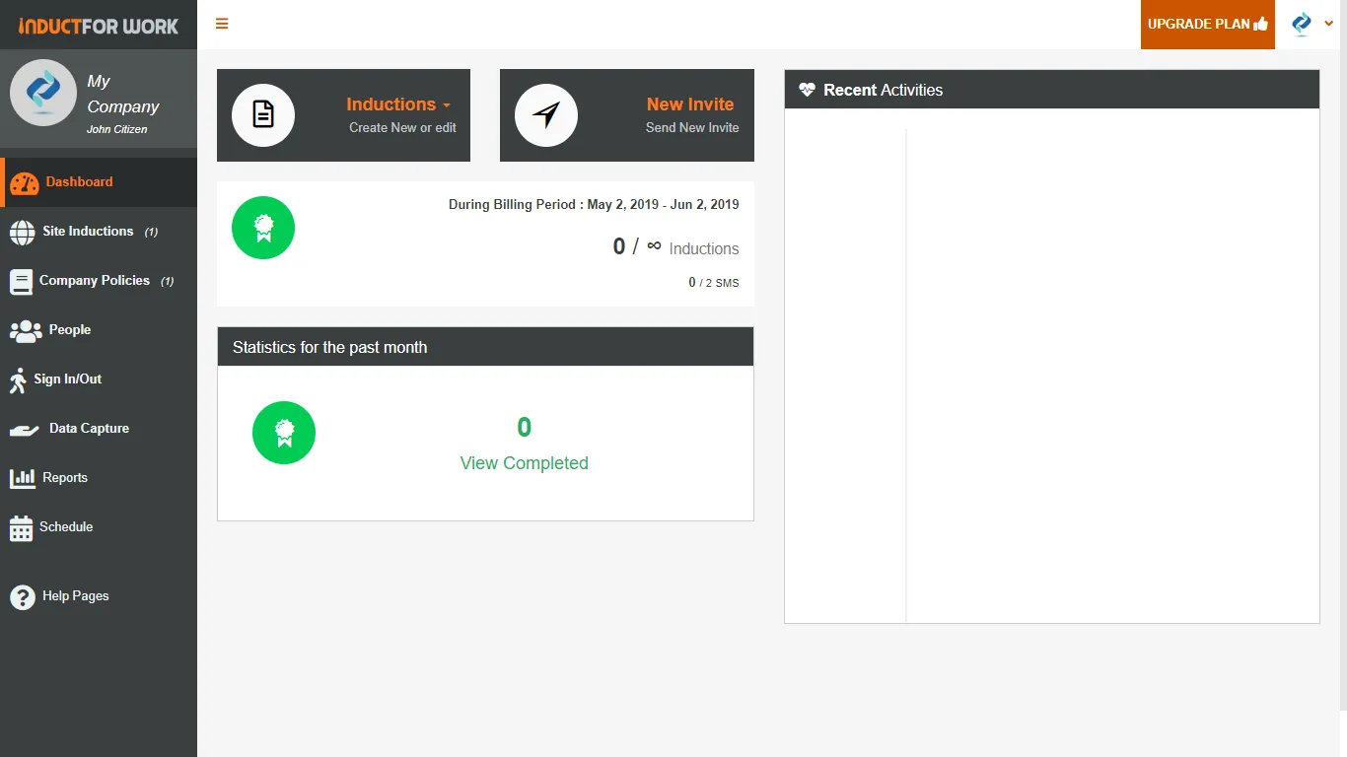
Task: Click the 0 / 2 SMS counter
Action: pos(714,283)
